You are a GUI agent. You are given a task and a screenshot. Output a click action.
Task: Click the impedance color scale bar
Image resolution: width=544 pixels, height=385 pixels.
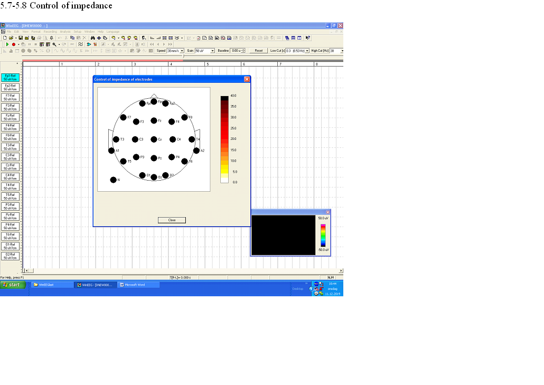[224, 139]
